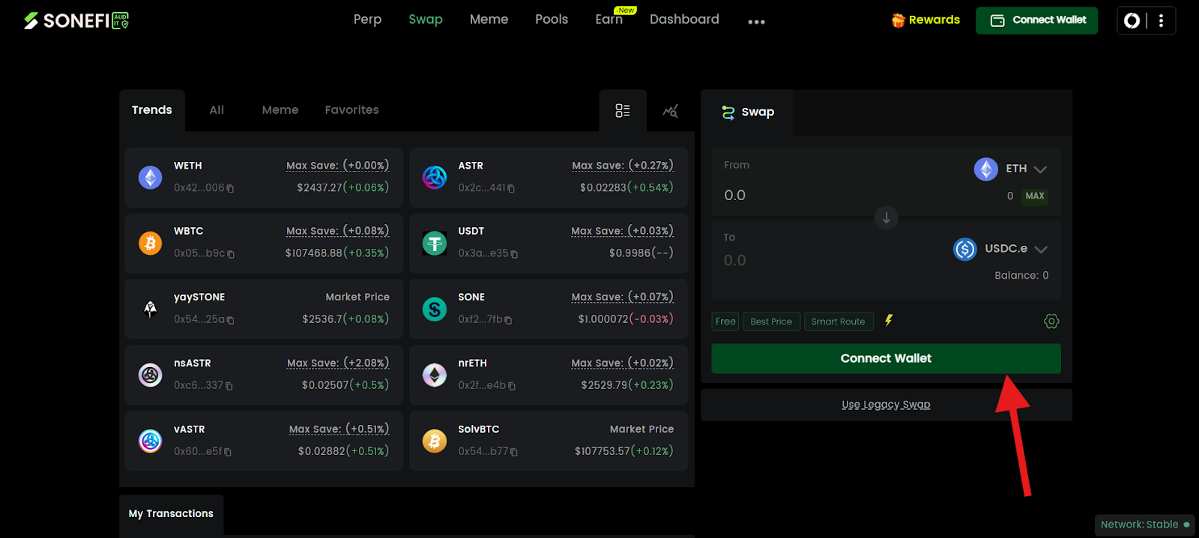Open the Swap panel tab
This screenshot has width=1199, height=538.
(747, 112)
